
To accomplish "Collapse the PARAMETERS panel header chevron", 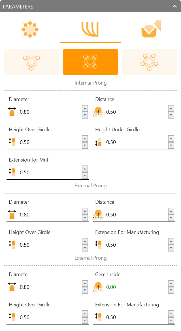I will click(x=175, y=6).
